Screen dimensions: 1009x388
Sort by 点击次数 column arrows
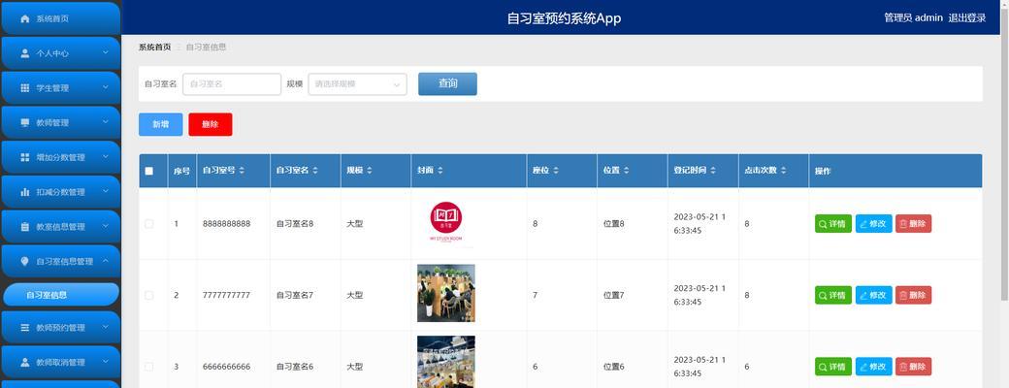784,171
